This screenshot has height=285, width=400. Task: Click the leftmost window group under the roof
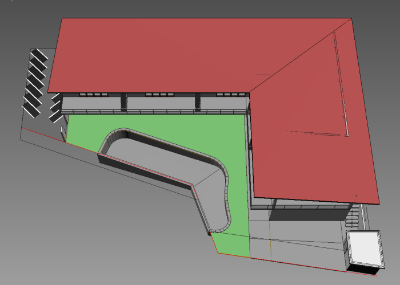[x=91, y=94]
